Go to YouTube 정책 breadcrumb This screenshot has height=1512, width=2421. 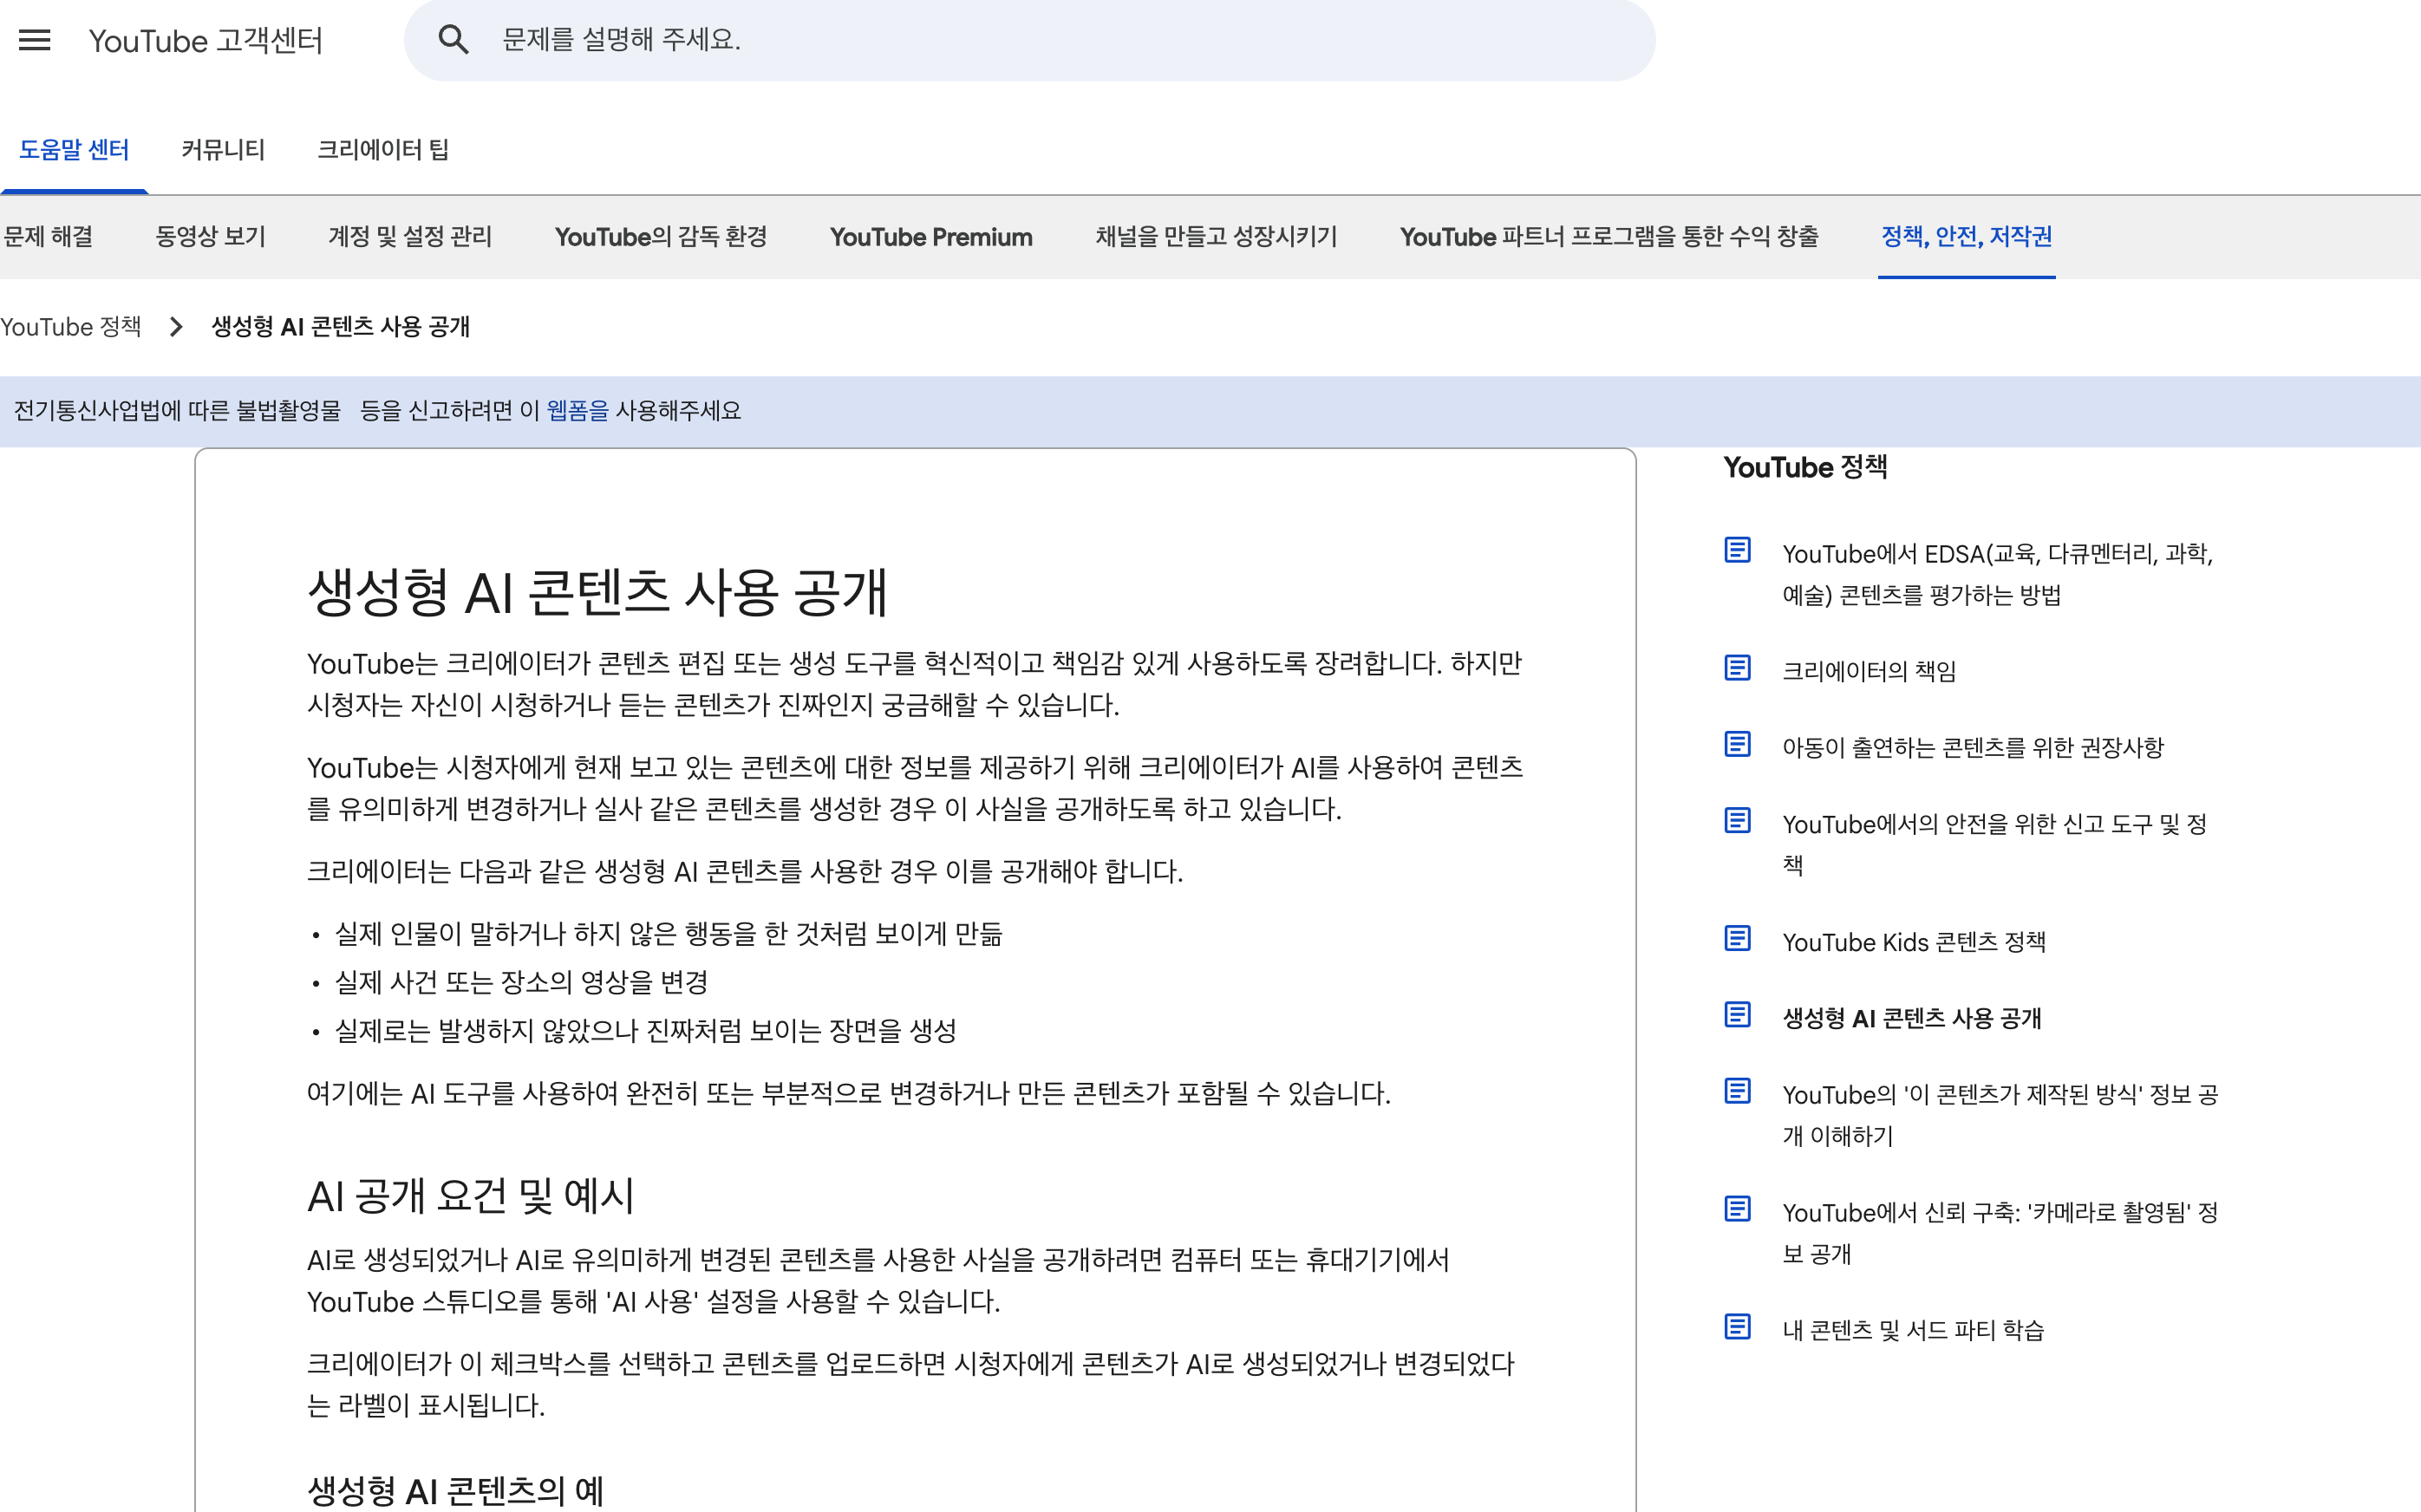71,327
